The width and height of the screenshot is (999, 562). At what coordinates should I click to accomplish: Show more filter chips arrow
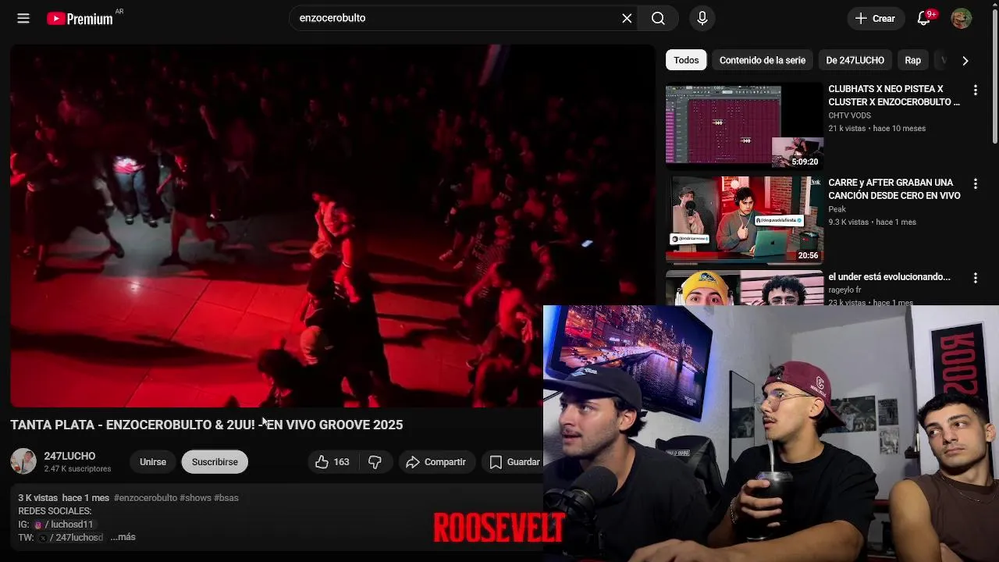965,60
